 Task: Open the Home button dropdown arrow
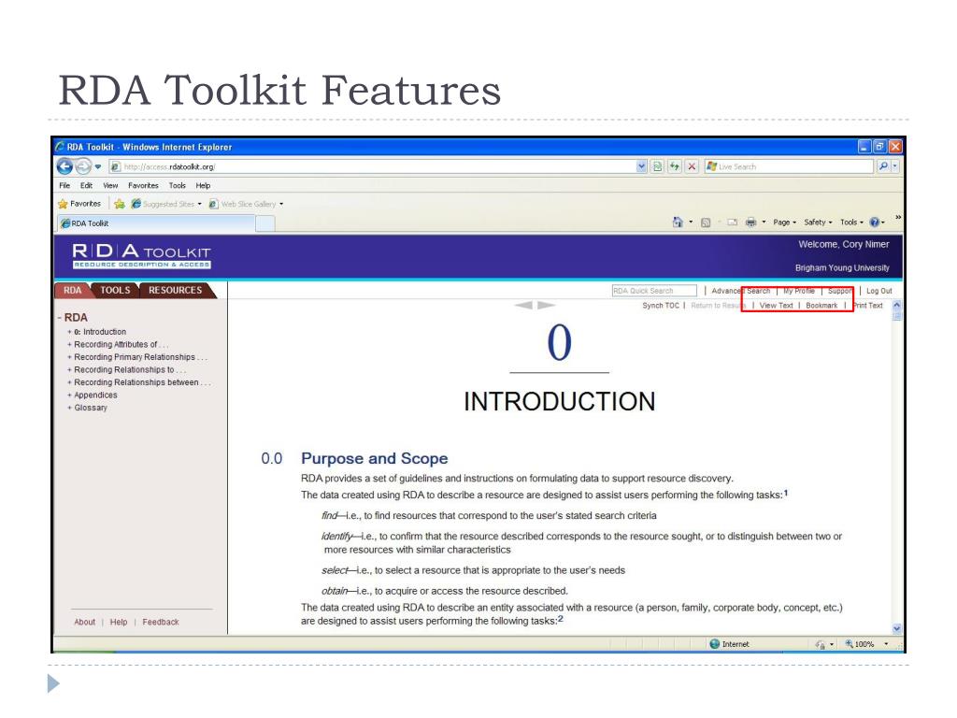coord(691,223)
